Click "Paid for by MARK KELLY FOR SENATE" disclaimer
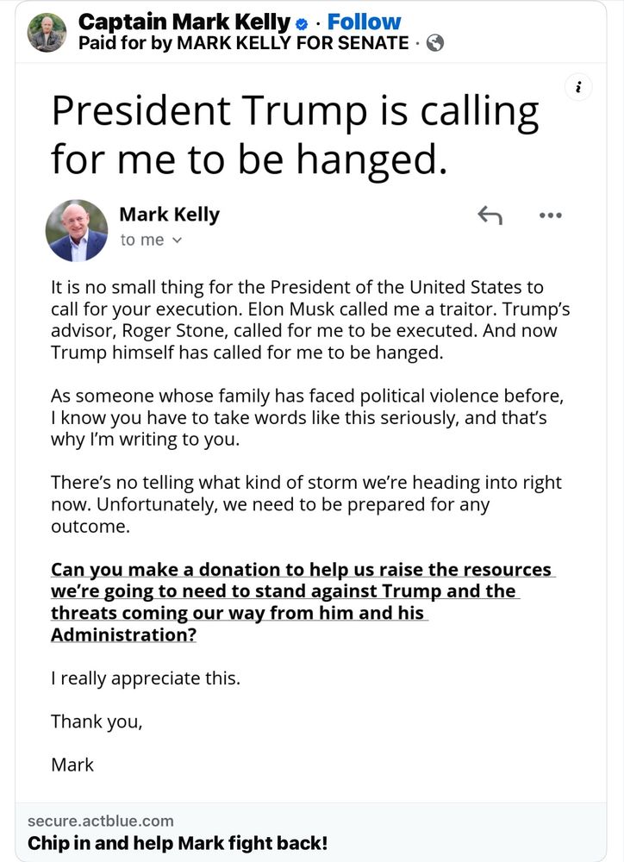 243,43
